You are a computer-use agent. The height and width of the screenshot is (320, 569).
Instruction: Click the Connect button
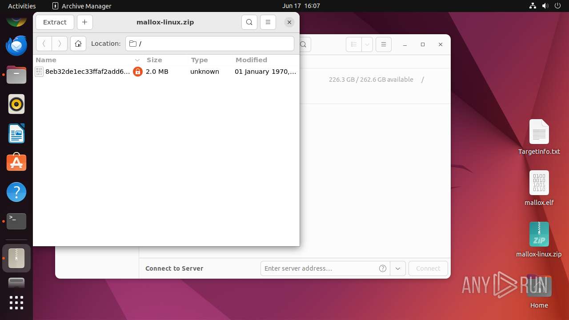coord(428,268)
